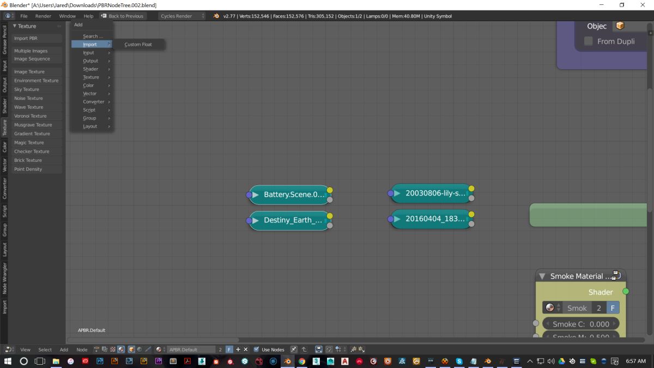Image resolution: width=654 pixels, height=368 pixels.
Task: Expand the 20160404_183 node triangle
Action: [x=397, y=219]
